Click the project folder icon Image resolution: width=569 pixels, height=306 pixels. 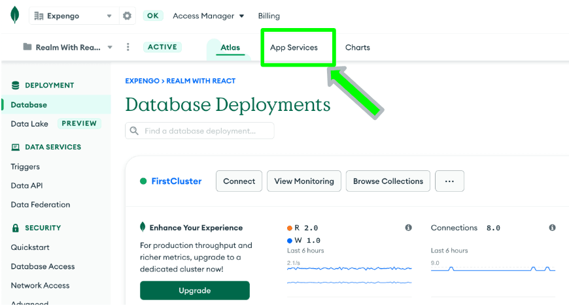[27, 47]
